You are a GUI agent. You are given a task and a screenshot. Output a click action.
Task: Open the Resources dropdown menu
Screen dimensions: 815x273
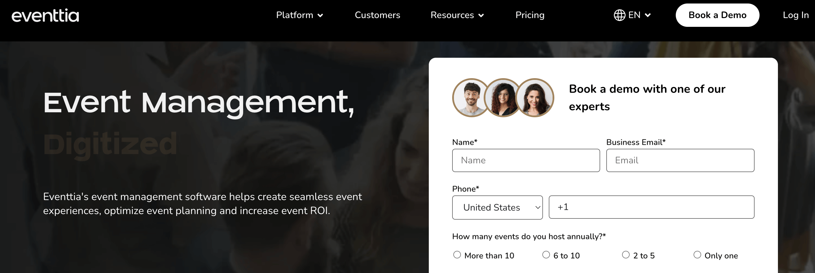coord(452,15)
